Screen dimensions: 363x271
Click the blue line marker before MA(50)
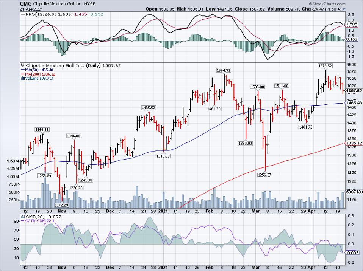coord(23,70)
